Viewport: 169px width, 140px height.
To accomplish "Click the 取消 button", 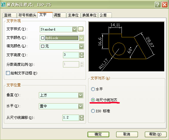I will [127, 134].
